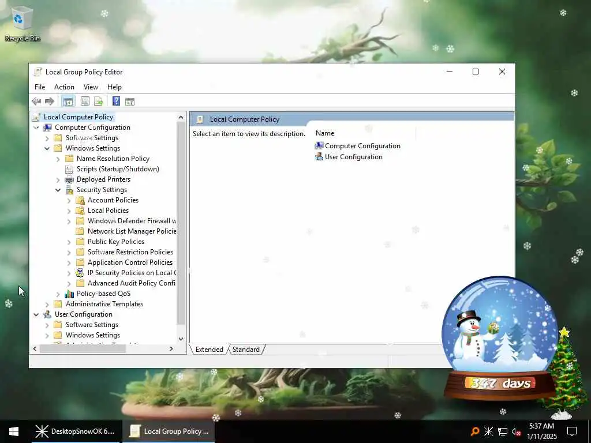Expand the Application Control Policies node
This screenshot has height=443, width=591.
point(69,262)
